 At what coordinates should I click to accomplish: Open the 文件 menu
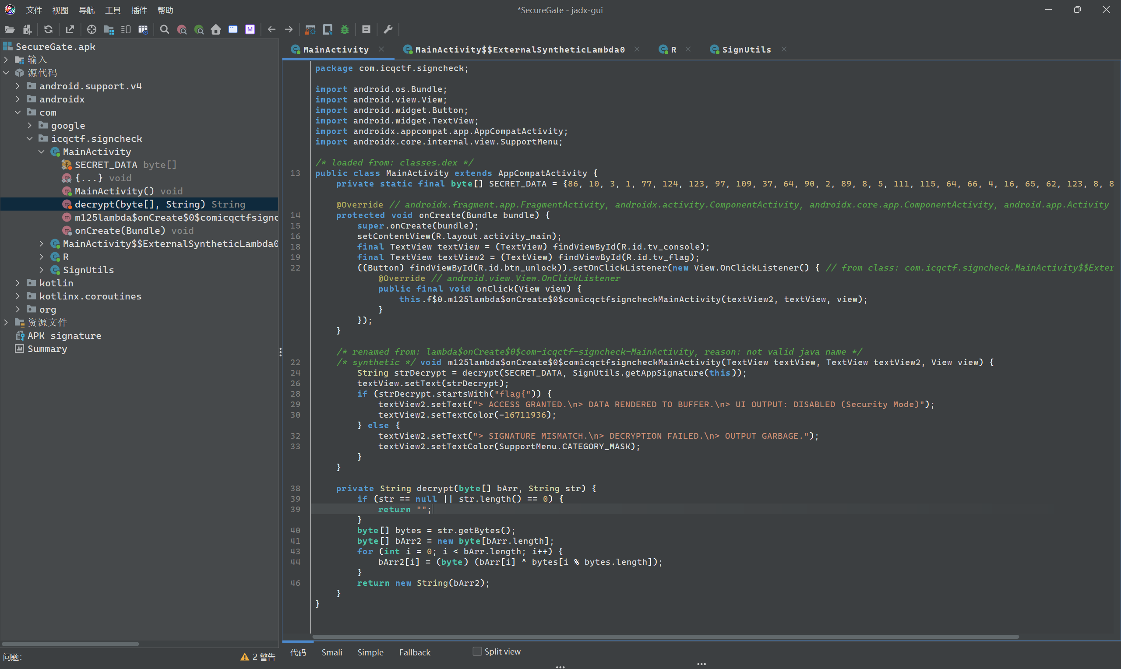coord(34,10)
